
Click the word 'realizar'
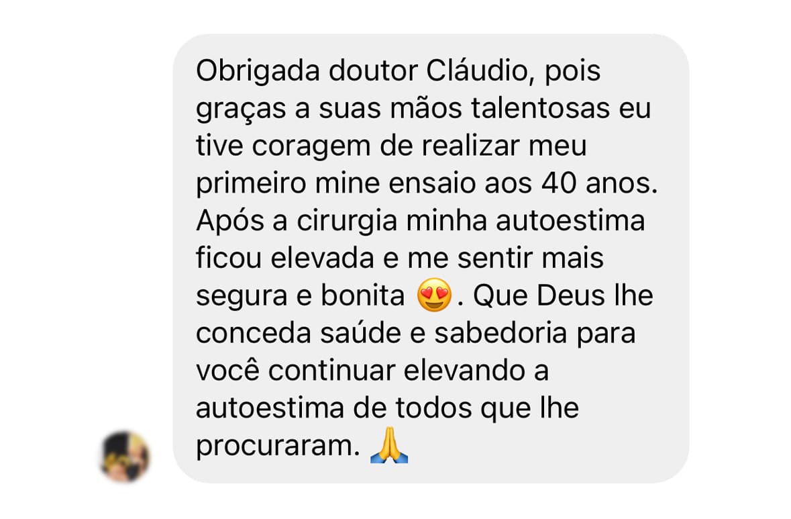pyautogui.click(x=471, y=146)
